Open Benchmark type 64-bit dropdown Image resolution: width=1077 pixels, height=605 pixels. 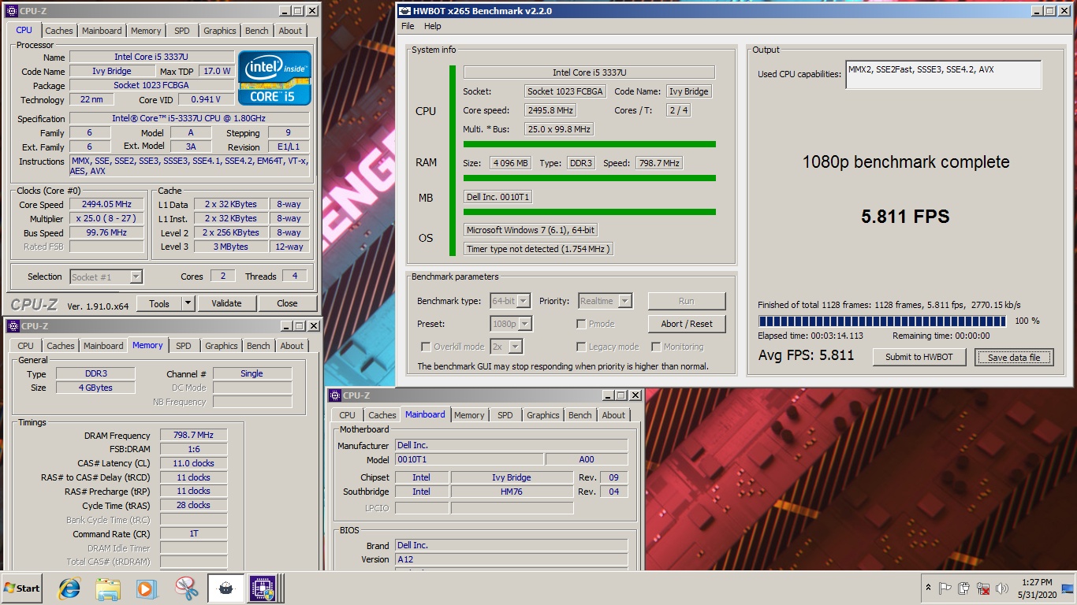[x=524, y=301]
